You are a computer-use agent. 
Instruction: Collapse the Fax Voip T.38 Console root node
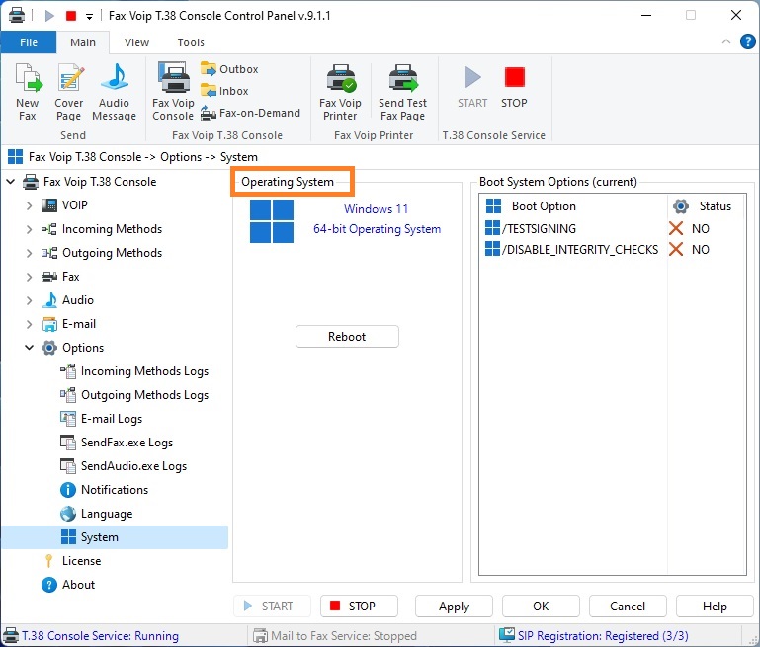click(x=11, y=182)
